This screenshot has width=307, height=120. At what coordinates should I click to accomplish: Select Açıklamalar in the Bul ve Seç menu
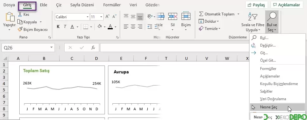click(x=278, y=76)
